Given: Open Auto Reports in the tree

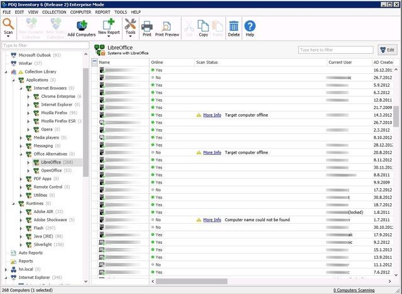Looking at the screenshot, I should pyautogui.click(x=26, y=253).
